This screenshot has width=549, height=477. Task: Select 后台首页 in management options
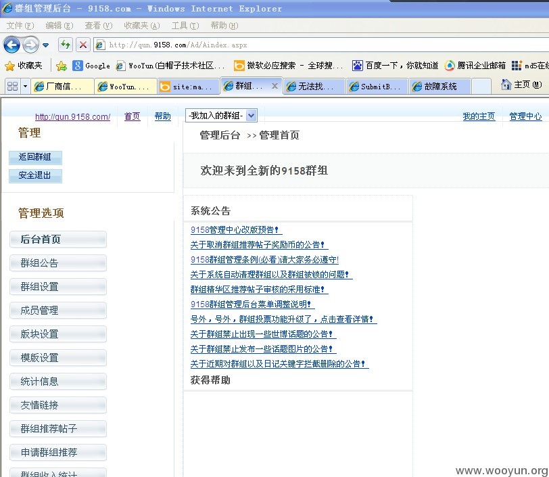pyautogui.click(x=58, y=240)
